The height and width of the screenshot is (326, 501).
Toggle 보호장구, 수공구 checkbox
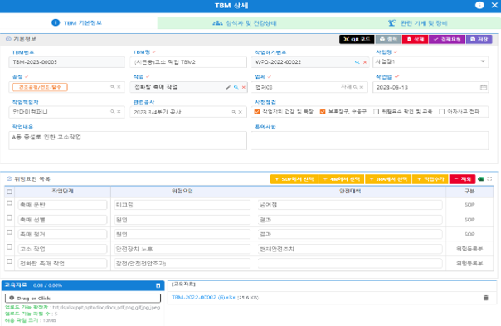coord(323,111)
